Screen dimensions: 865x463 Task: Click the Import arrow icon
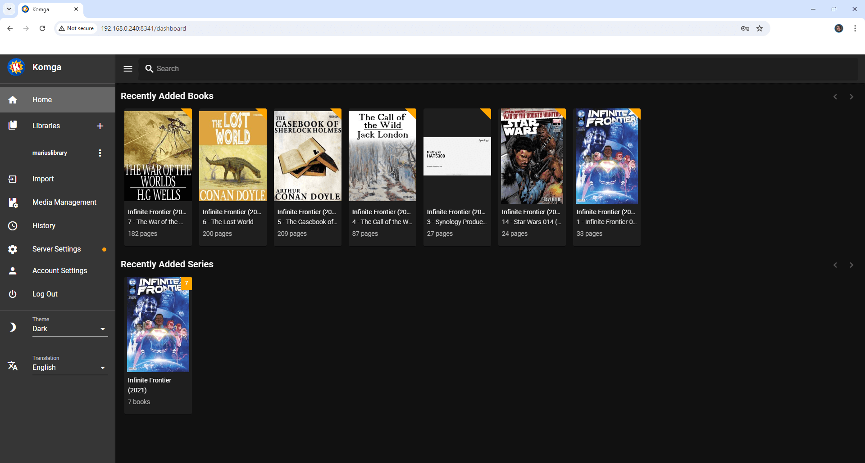point(13,179)
